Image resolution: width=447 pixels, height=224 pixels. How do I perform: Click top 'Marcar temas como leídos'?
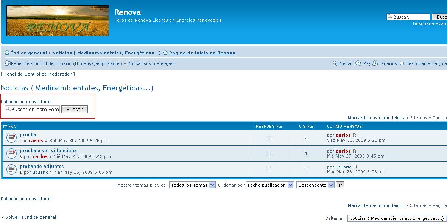376,118
